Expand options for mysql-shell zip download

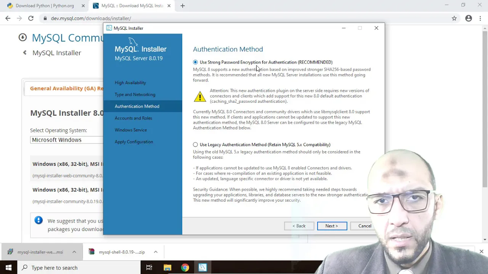[156, 252]
